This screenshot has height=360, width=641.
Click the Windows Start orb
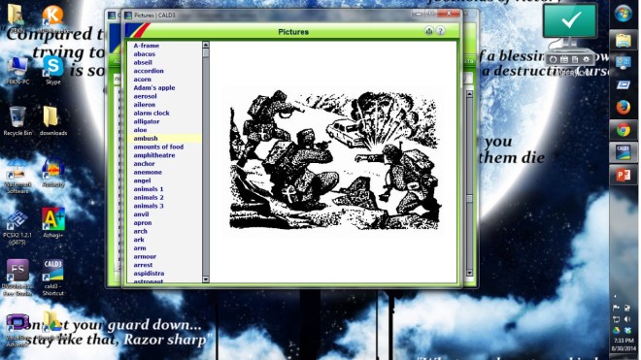tap(623, 13)
